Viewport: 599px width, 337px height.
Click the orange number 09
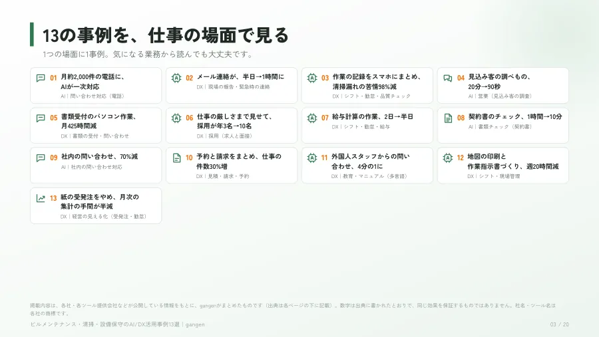pos(53,158)
